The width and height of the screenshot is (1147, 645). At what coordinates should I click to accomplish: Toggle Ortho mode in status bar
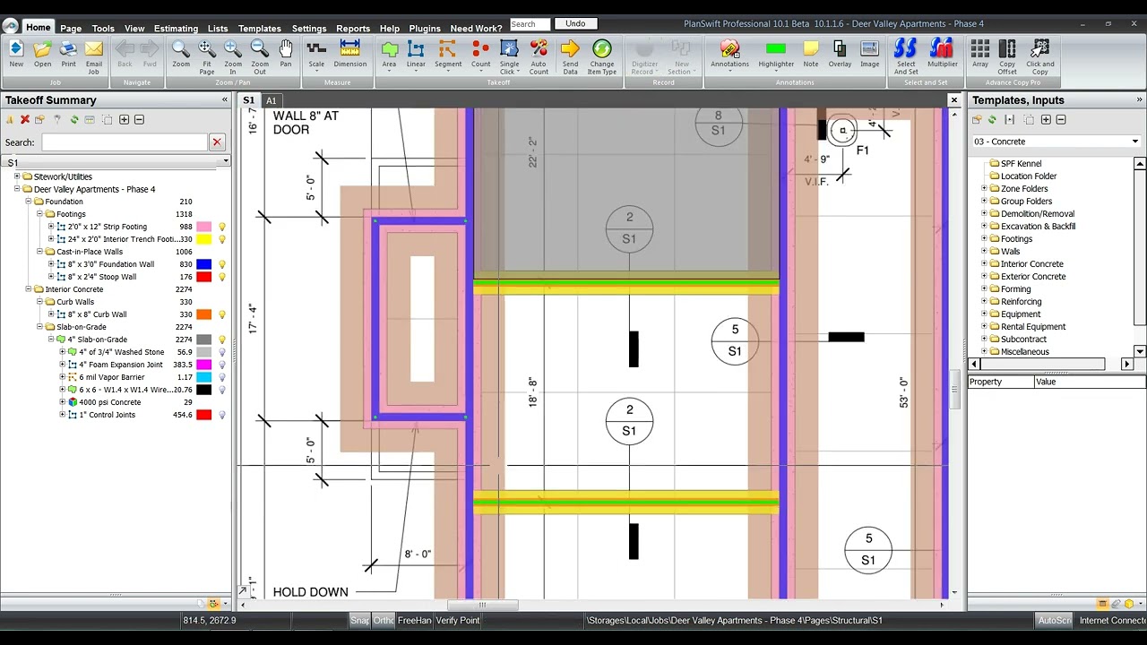point(384,620)
